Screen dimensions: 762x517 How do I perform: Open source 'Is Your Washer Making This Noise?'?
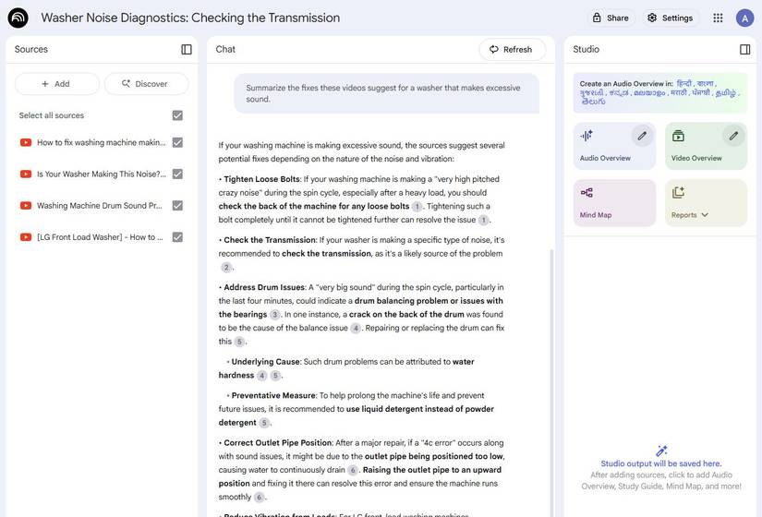[x=101, y=174]
